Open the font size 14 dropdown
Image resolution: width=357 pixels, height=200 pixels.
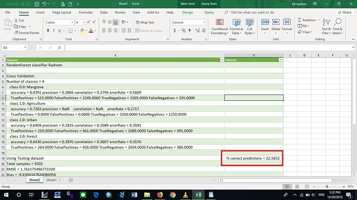(x=83, y=22)
